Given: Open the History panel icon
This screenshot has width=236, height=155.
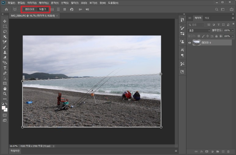Looking at the screenshot, I should click(182, 20).
